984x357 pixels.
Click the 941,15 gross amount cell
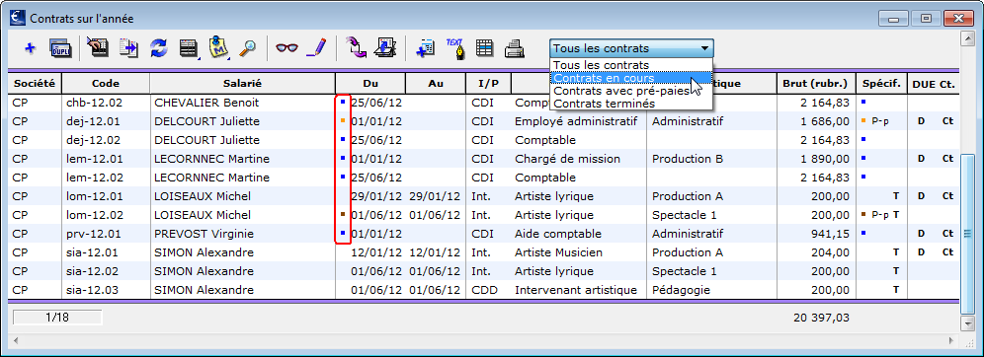829,234
